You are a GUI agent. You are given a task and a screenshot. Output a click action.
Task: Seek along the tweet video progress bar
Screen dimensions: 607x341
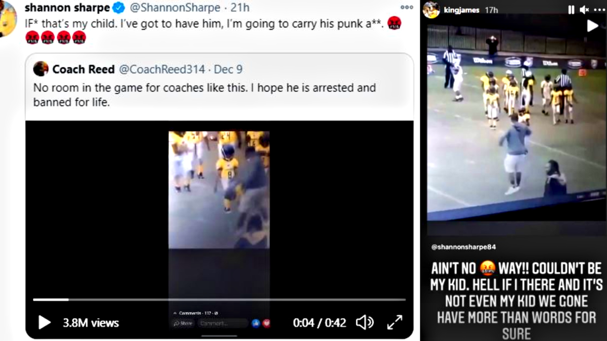[x=220, y=300]
